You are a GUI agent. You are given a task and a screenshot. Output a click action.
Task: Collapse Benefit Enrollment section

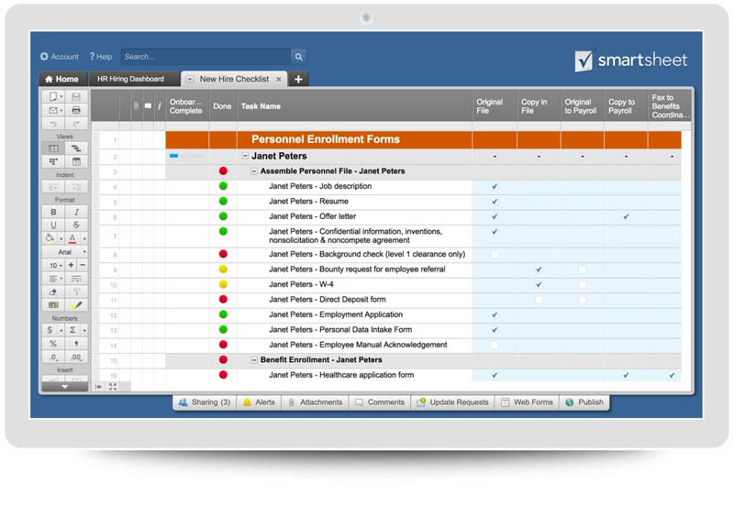[x=253, y=360]
